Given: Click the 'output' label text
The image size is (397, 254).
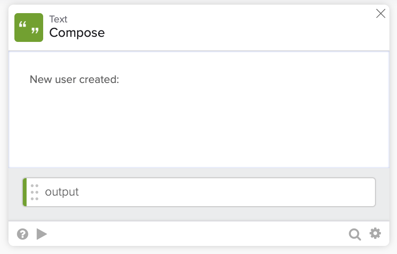Looking at the screenshot, I should (x=62, y=192).
